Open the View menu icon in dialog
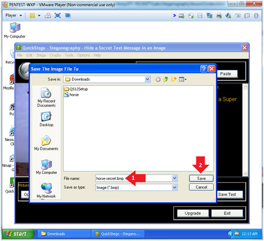The width and height of the screenshot is (264, 241). pos(182,79)
